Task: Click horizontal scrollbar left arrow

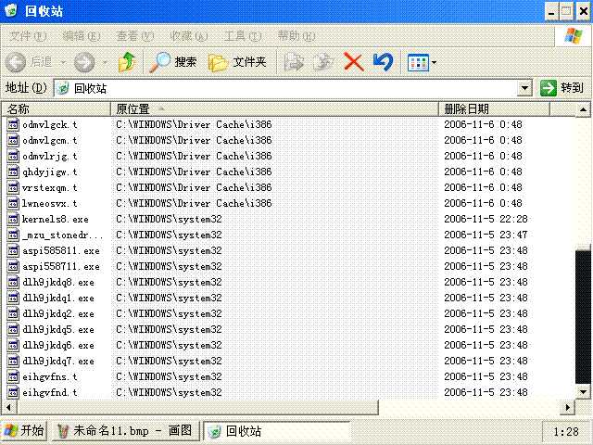Action: tap(8, 408)
